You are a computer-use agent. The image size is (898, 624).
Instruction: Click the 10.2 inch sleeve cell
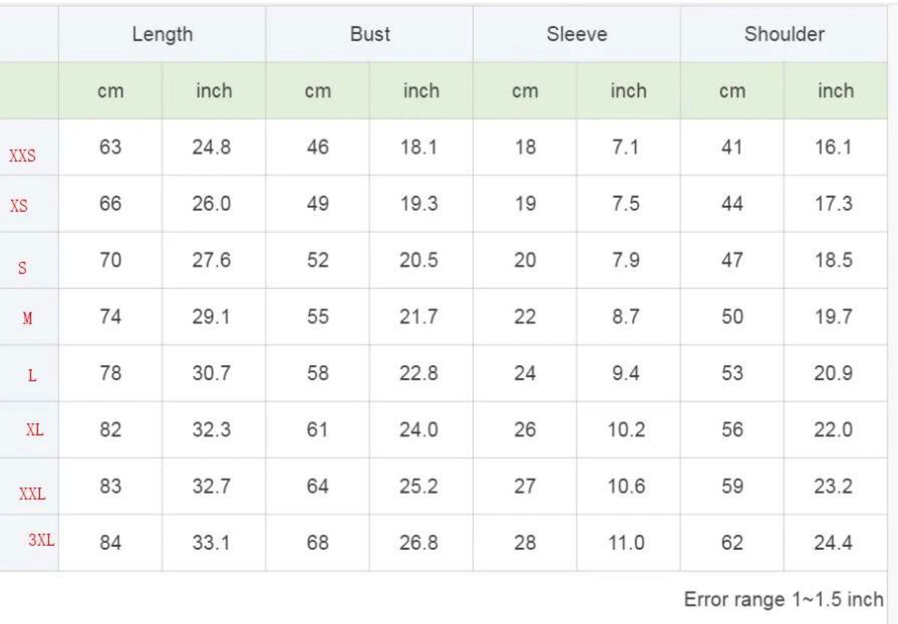click(x=629, y=430)
